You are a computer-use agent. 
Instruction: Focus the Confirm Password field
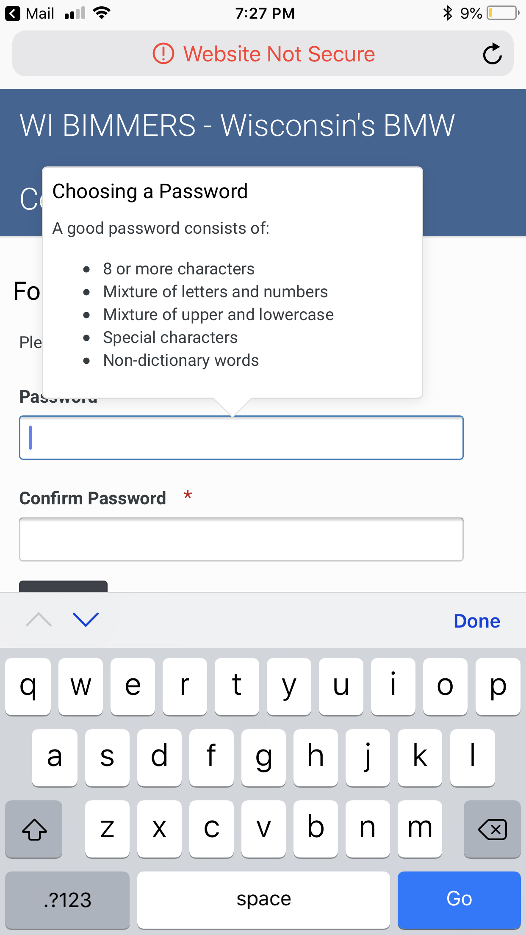(x=241, y=539)
